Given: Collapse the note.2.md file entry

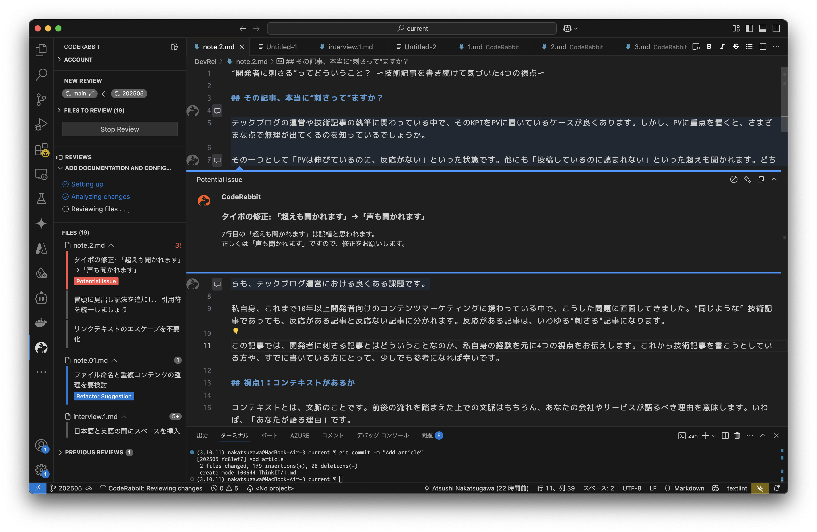Looking at the screenshot, I should (x=111, y=245).
